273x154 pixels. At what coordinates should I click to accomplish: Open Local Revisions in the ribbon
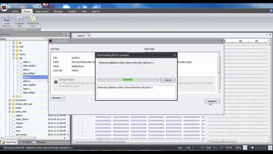7,21
